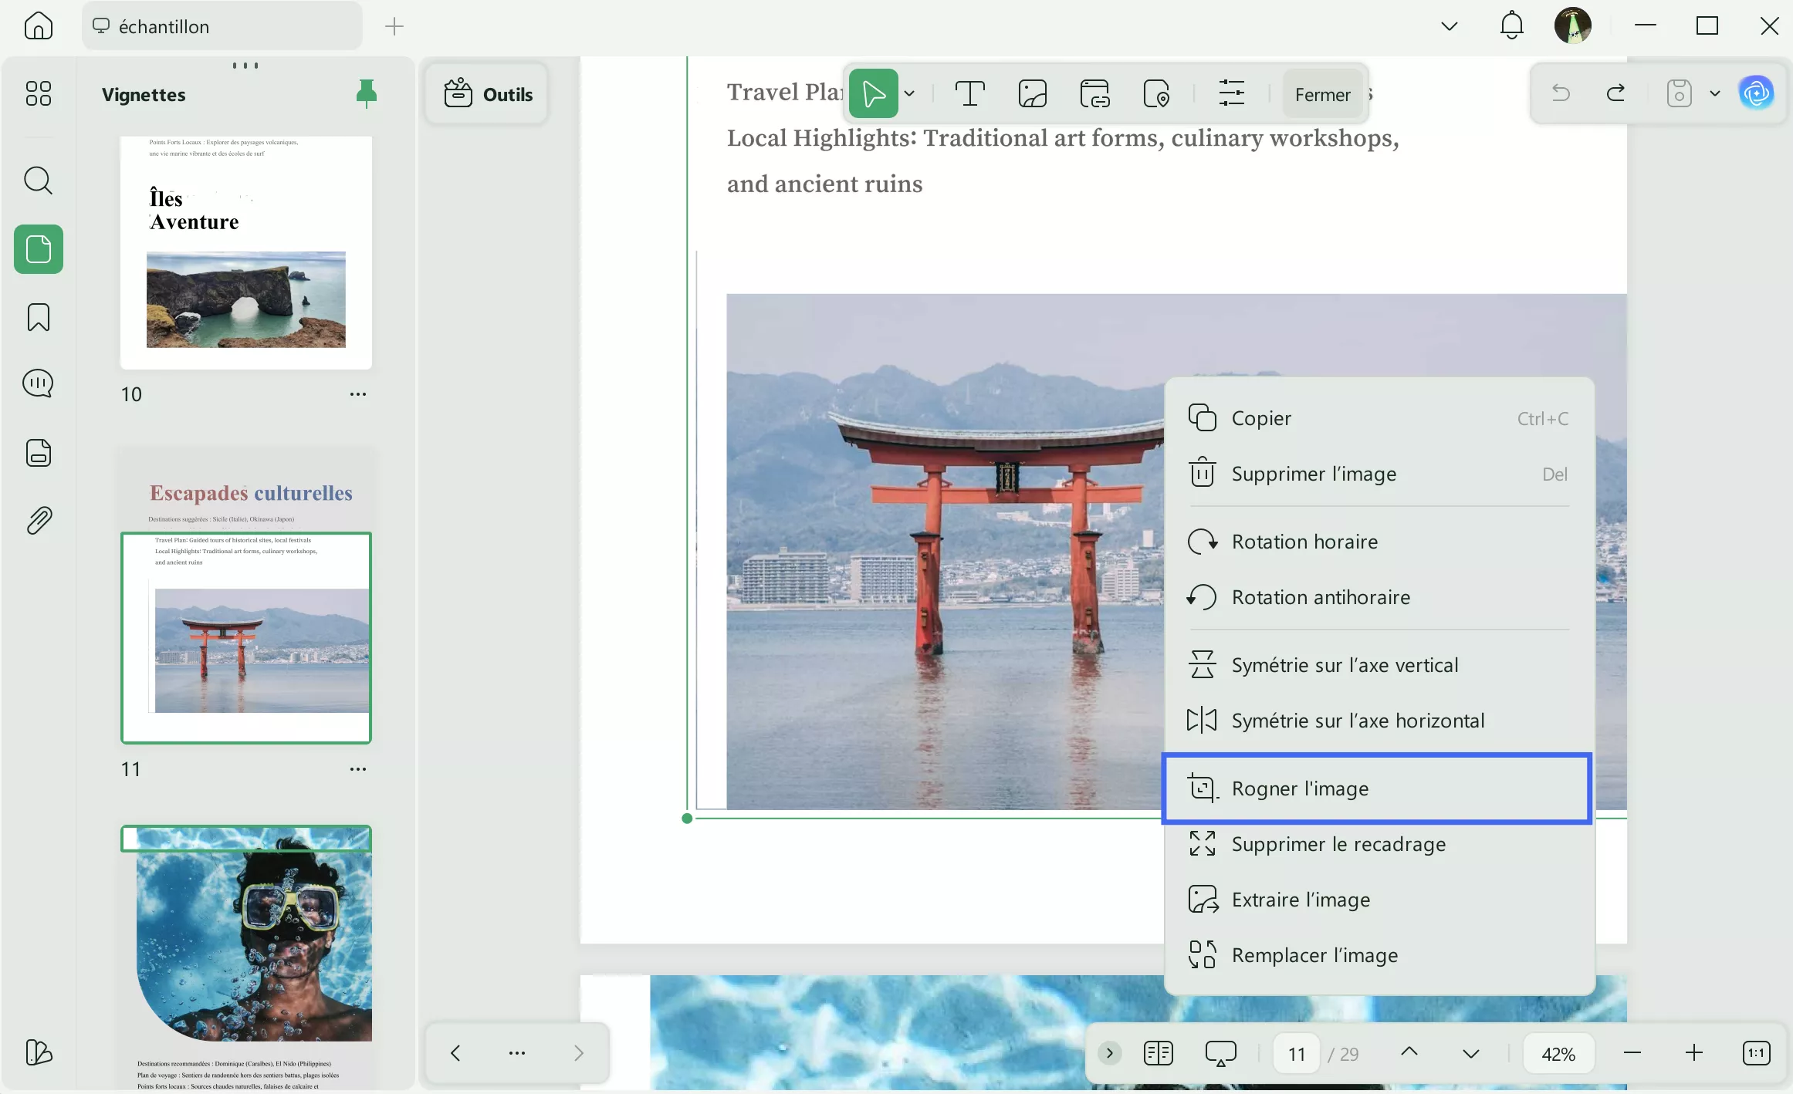
Task: Click the Fermer button
Action: click(1322, 94)
